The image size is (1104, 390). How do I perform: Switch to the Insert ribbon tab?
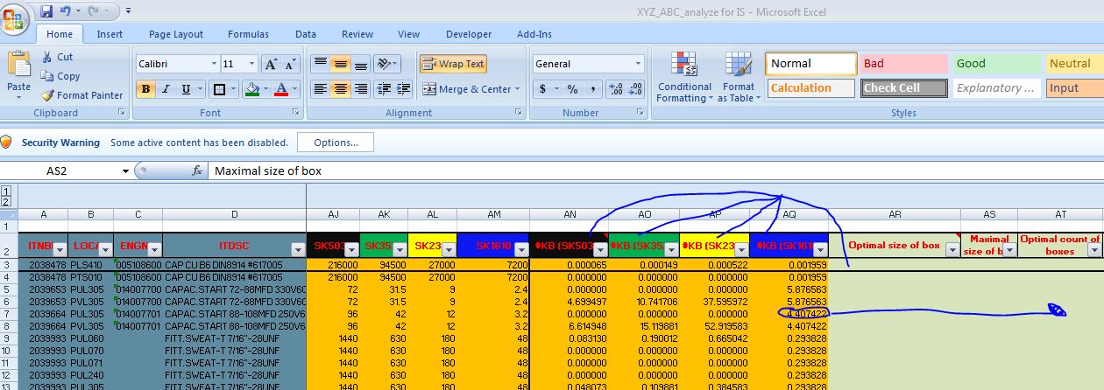click(x=110, y=34)
